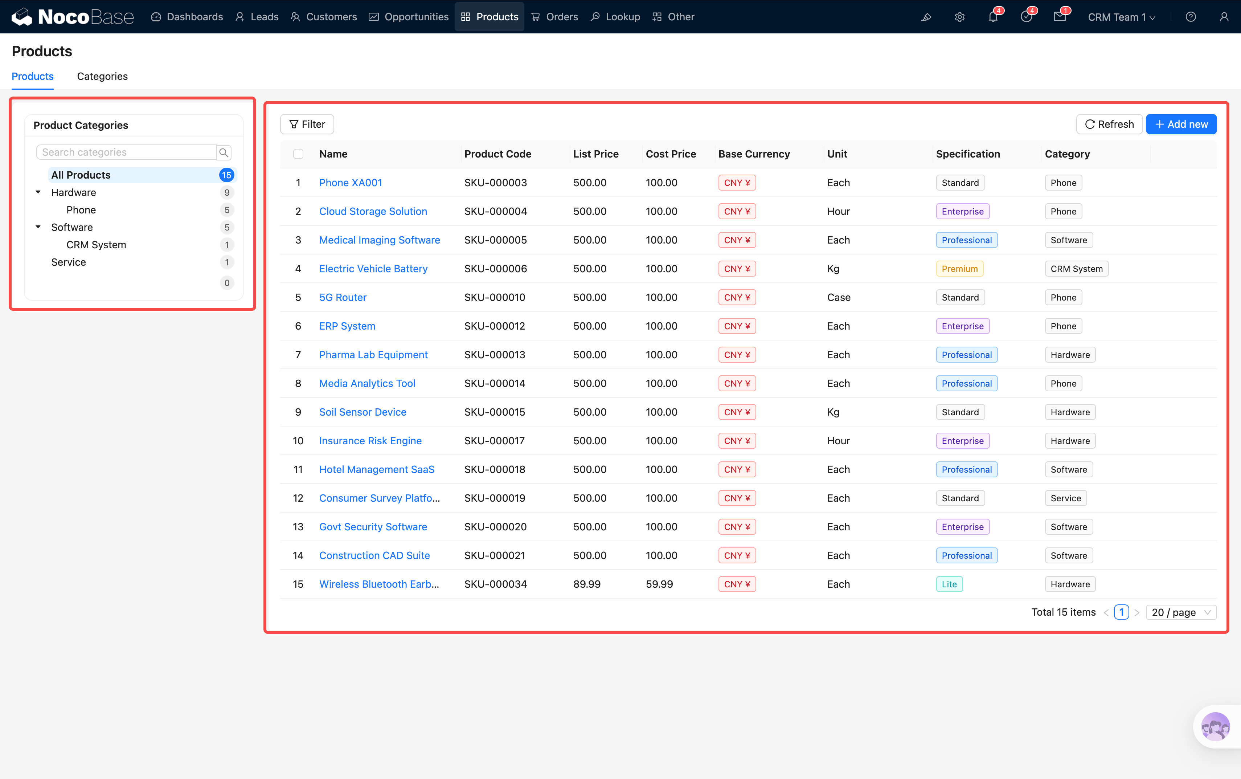Open the user profile icon
This screenshot has height=779, width=1241.
pyautogui.click(x=1224, y=17)
